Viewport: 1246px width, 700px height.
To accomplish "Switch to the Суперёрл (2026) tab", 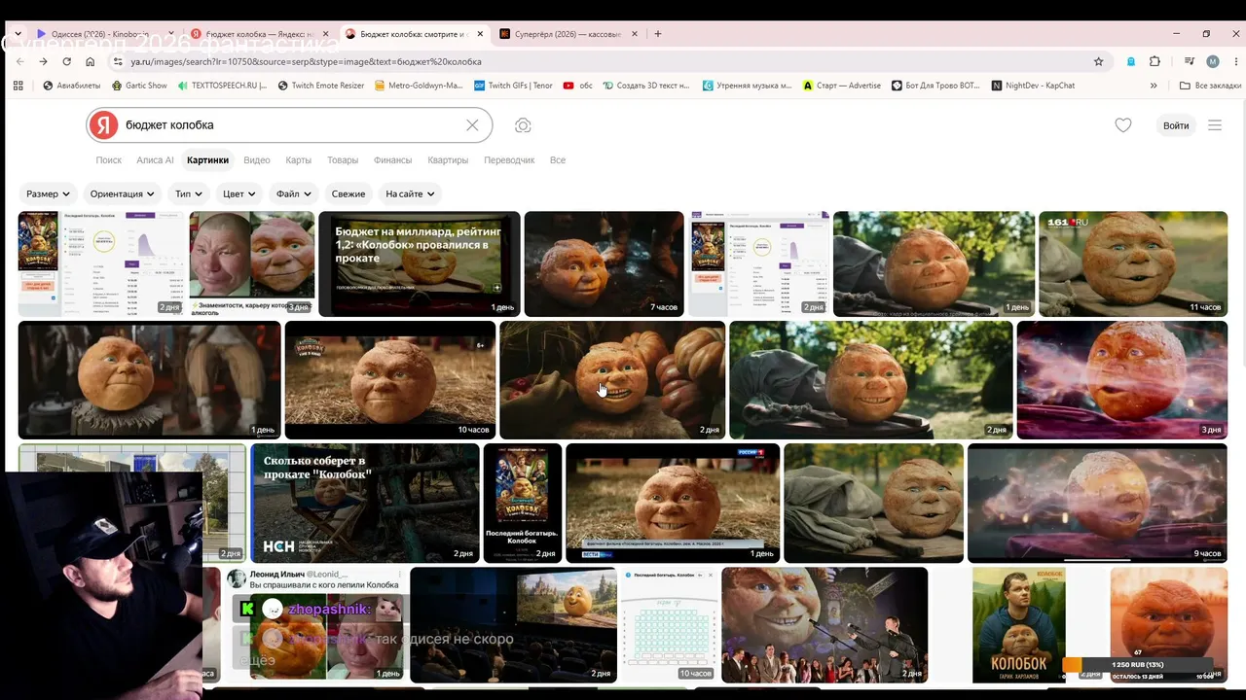I will click(569, 34).
